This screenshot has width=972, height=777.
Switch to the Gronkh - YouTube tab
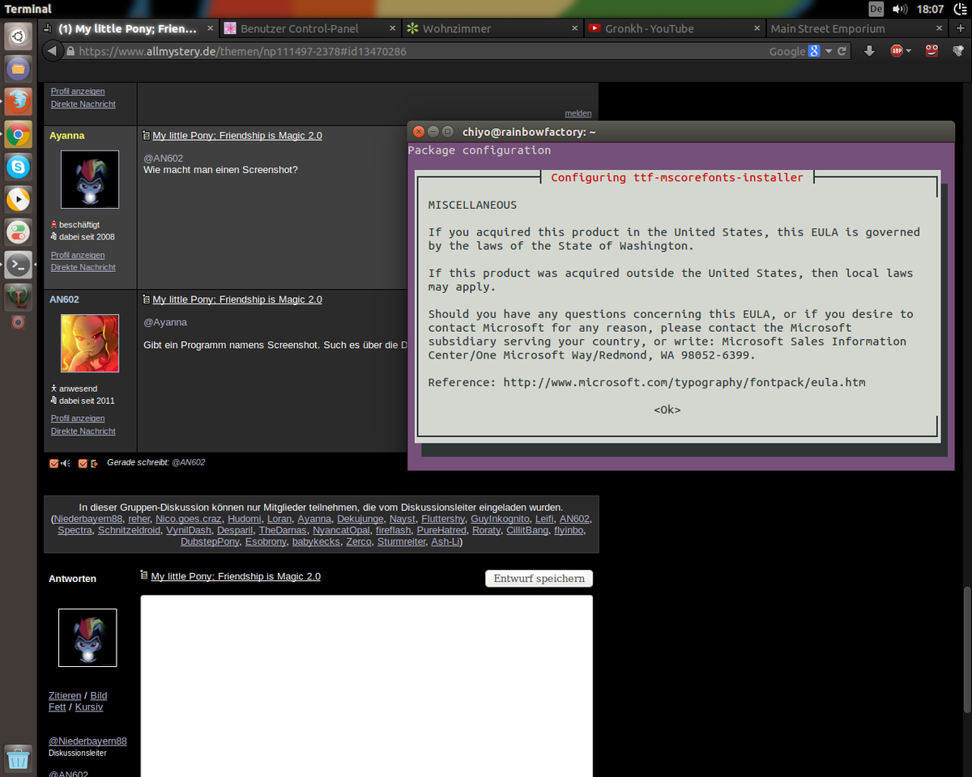(650, 28)
